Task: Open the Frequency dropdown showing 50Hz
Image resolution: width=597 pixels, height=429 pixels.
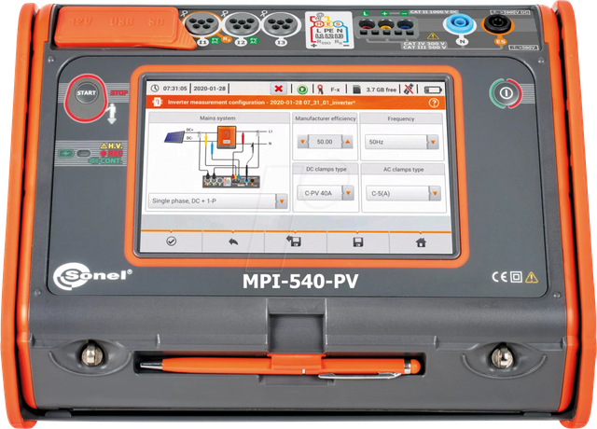Action: (x=402, y=142)
